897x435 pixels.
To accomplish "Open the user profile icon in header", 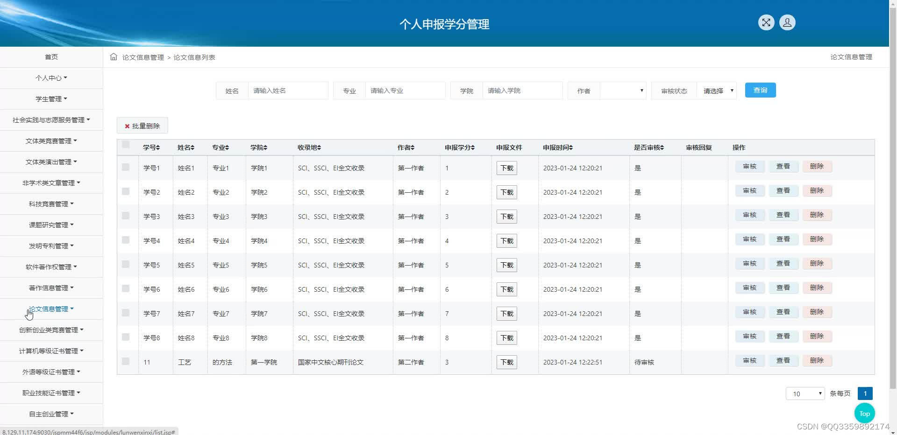I will pos(787,22).
